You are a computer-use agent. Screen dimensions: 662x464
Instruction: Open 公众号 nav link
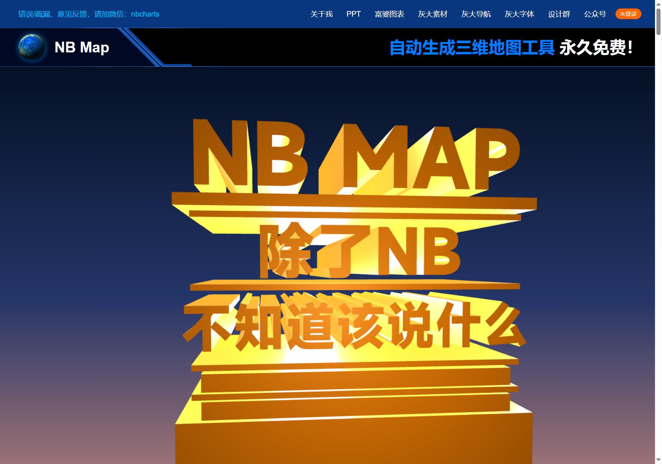595,14
